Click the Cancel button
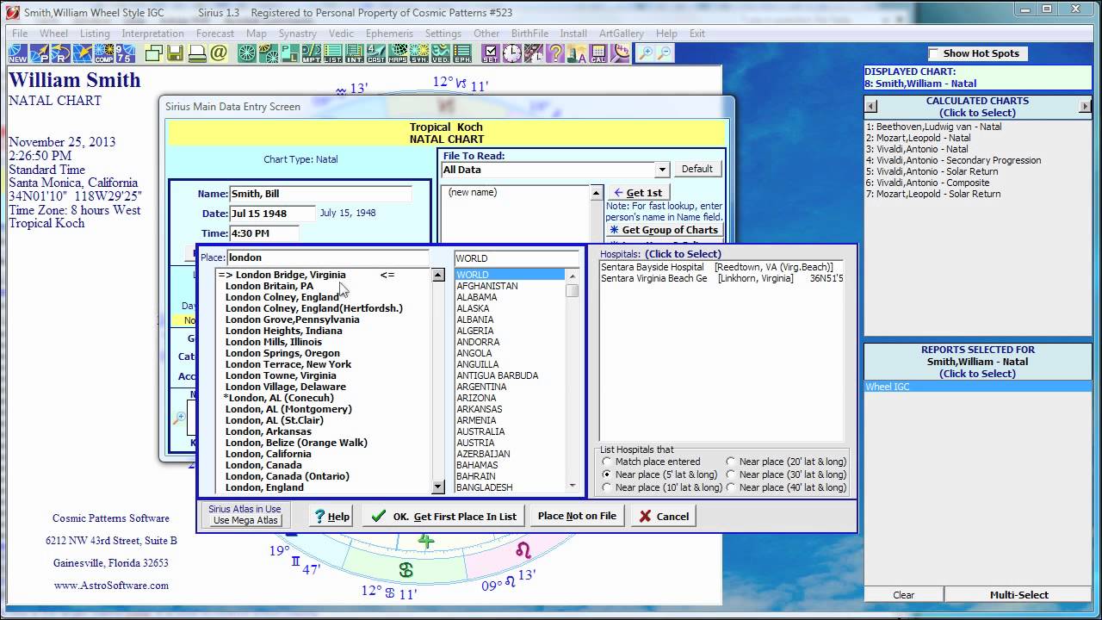This screenshot has width=1102, height=620. tap(663, 516)
